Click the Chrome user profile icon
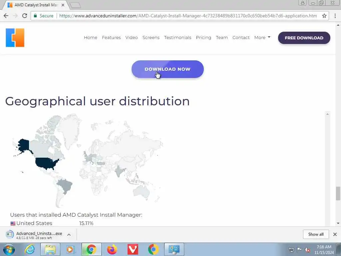Image resolution: width=341 pixels, height=256 pixels. (302, 3)
